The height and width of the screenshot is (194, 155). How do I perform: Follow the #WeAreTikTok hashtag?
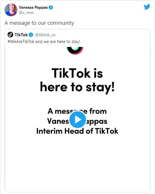click(x=21, y=42)
